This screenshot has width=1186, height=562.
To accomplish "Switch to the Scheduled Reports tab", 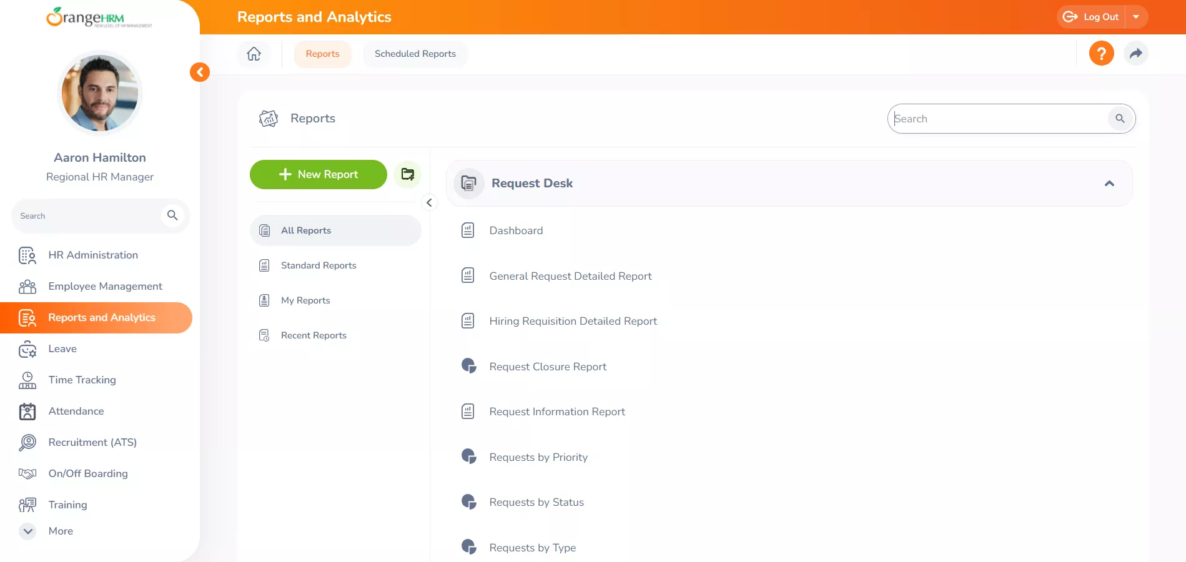I will [x=415, y=54].
